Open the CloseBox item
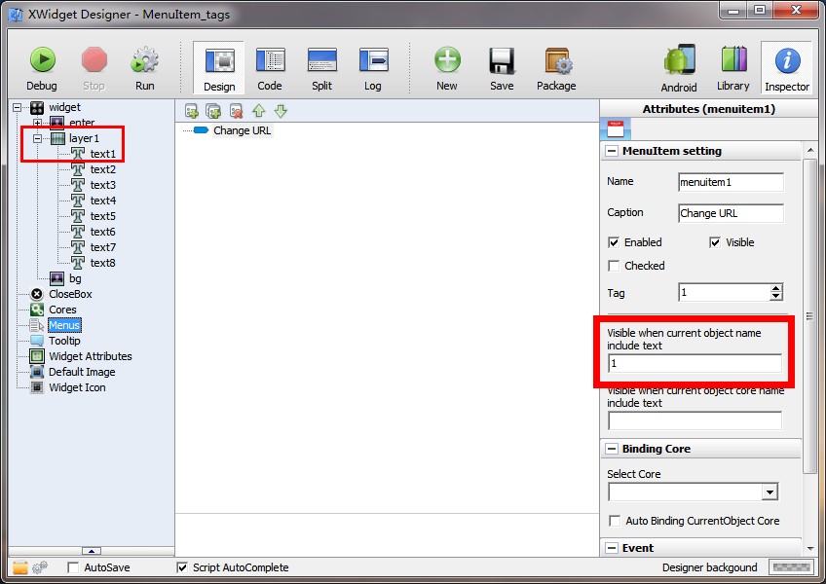The height and width of the screenshot is (584, 826). pyautogui.click(x=70, y=294)
